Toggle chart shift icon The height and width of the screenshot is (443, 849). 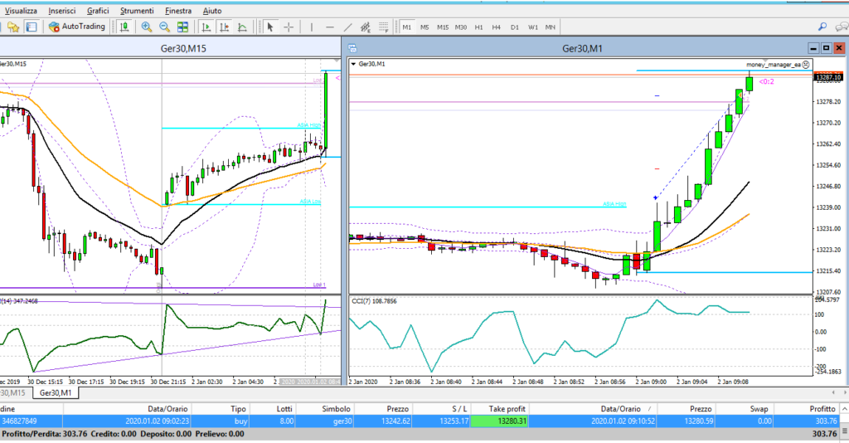[x=224, y=27]
